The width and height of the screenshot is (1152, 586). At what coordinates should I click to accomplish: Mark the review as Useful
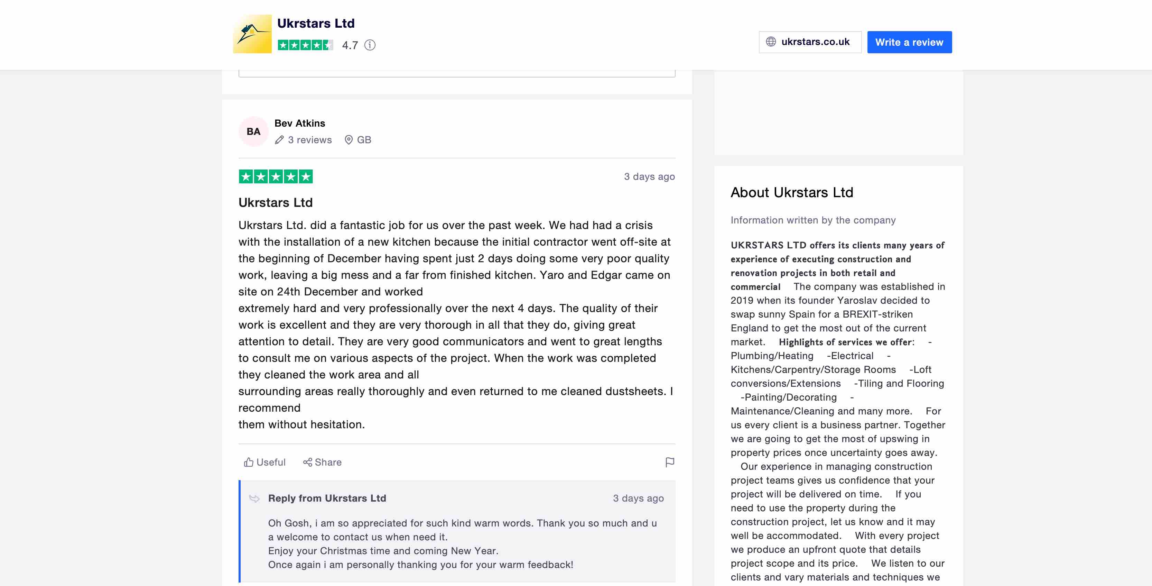[x=264, y=462]
